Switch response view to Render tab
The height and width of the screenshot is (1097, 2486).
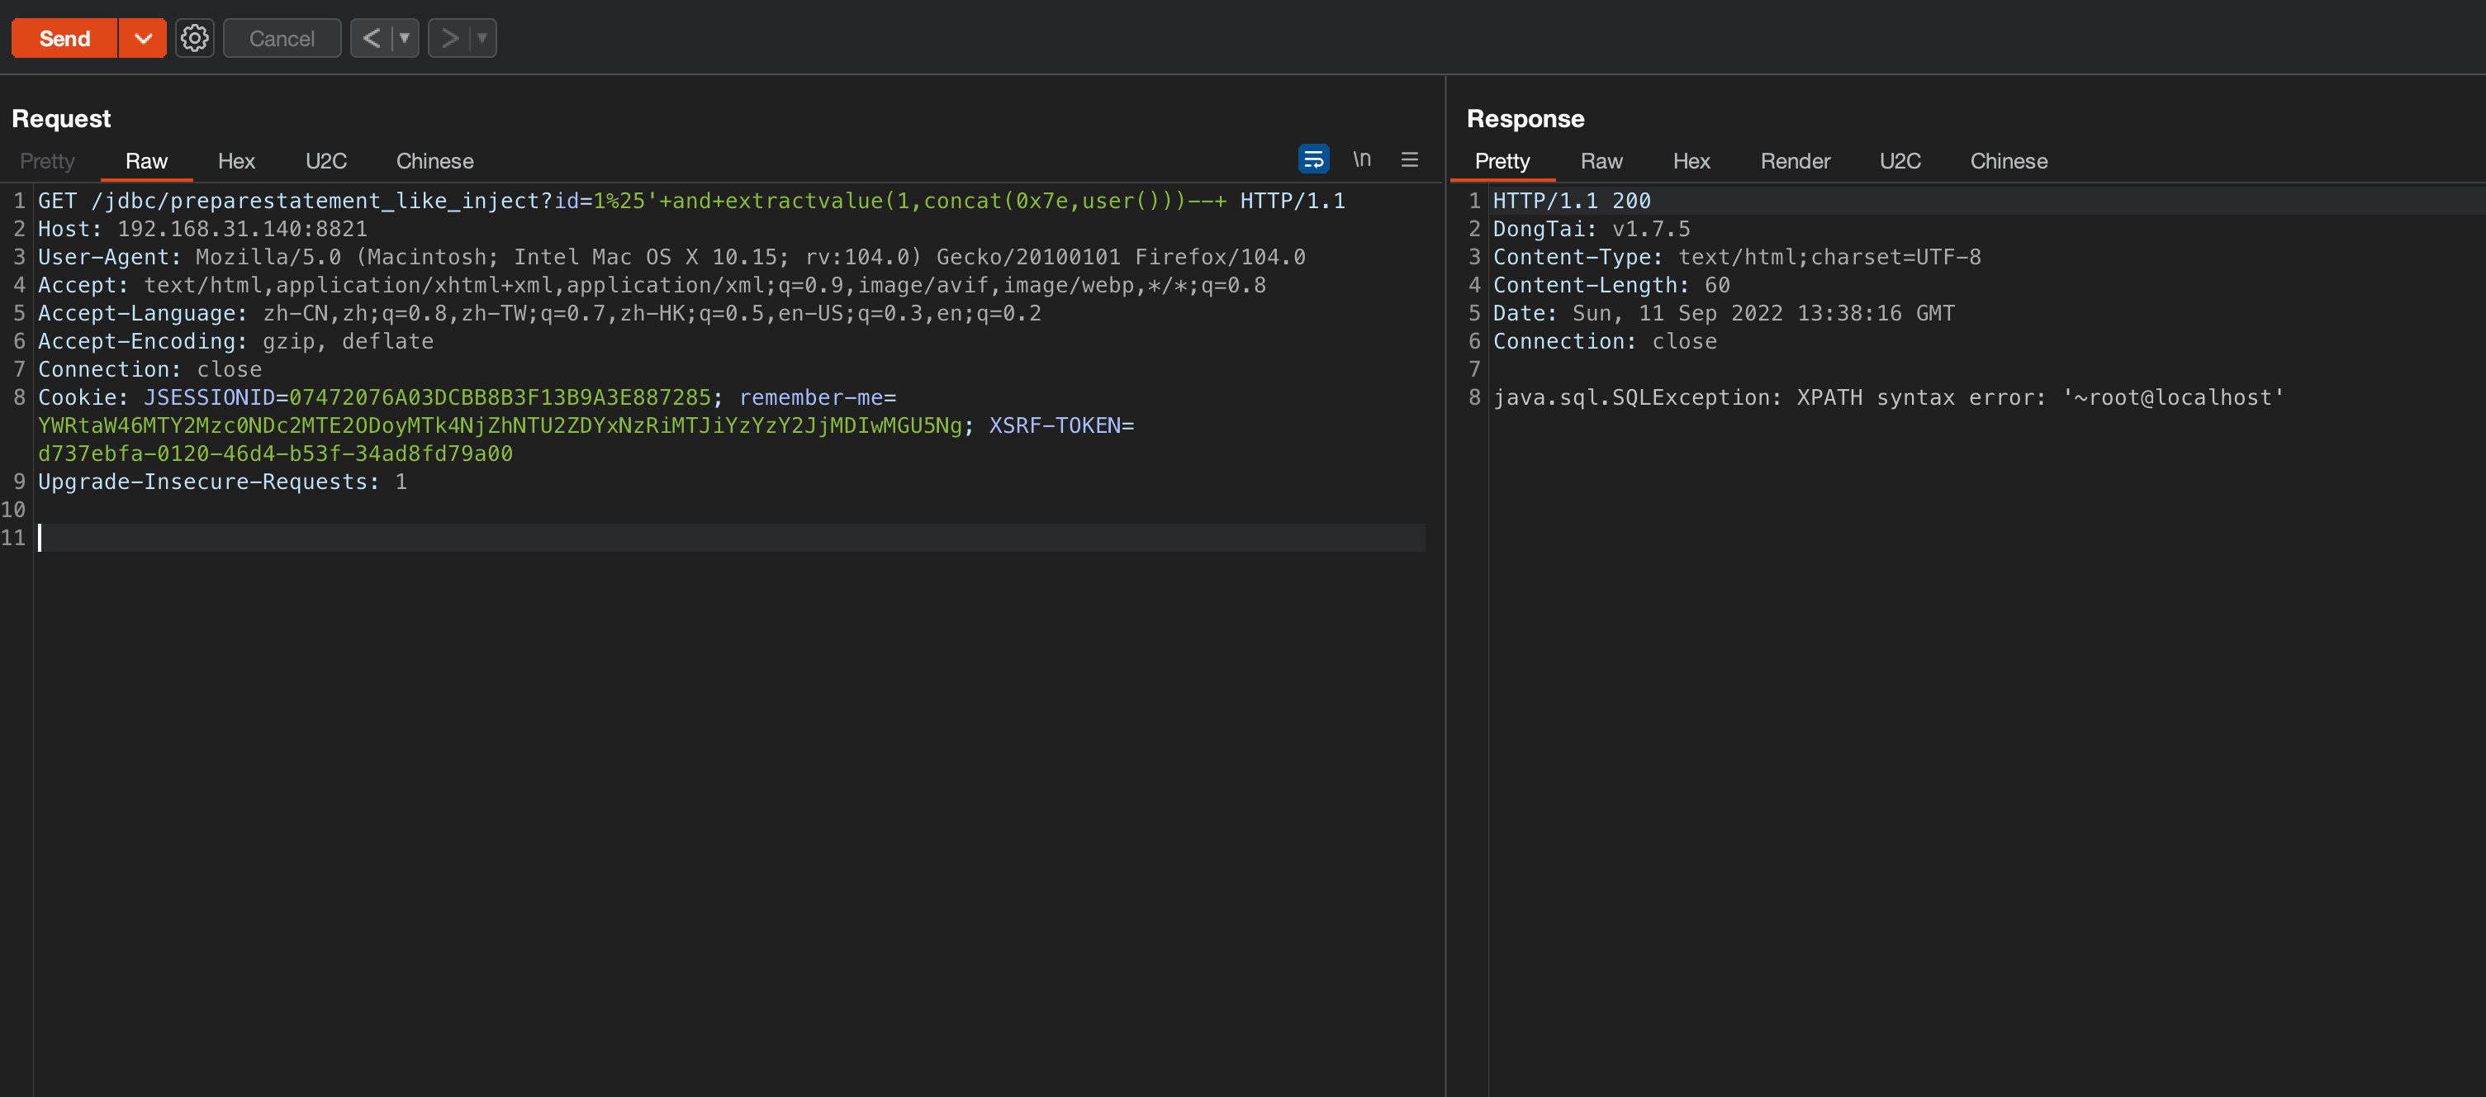(x=1794, y=161)
